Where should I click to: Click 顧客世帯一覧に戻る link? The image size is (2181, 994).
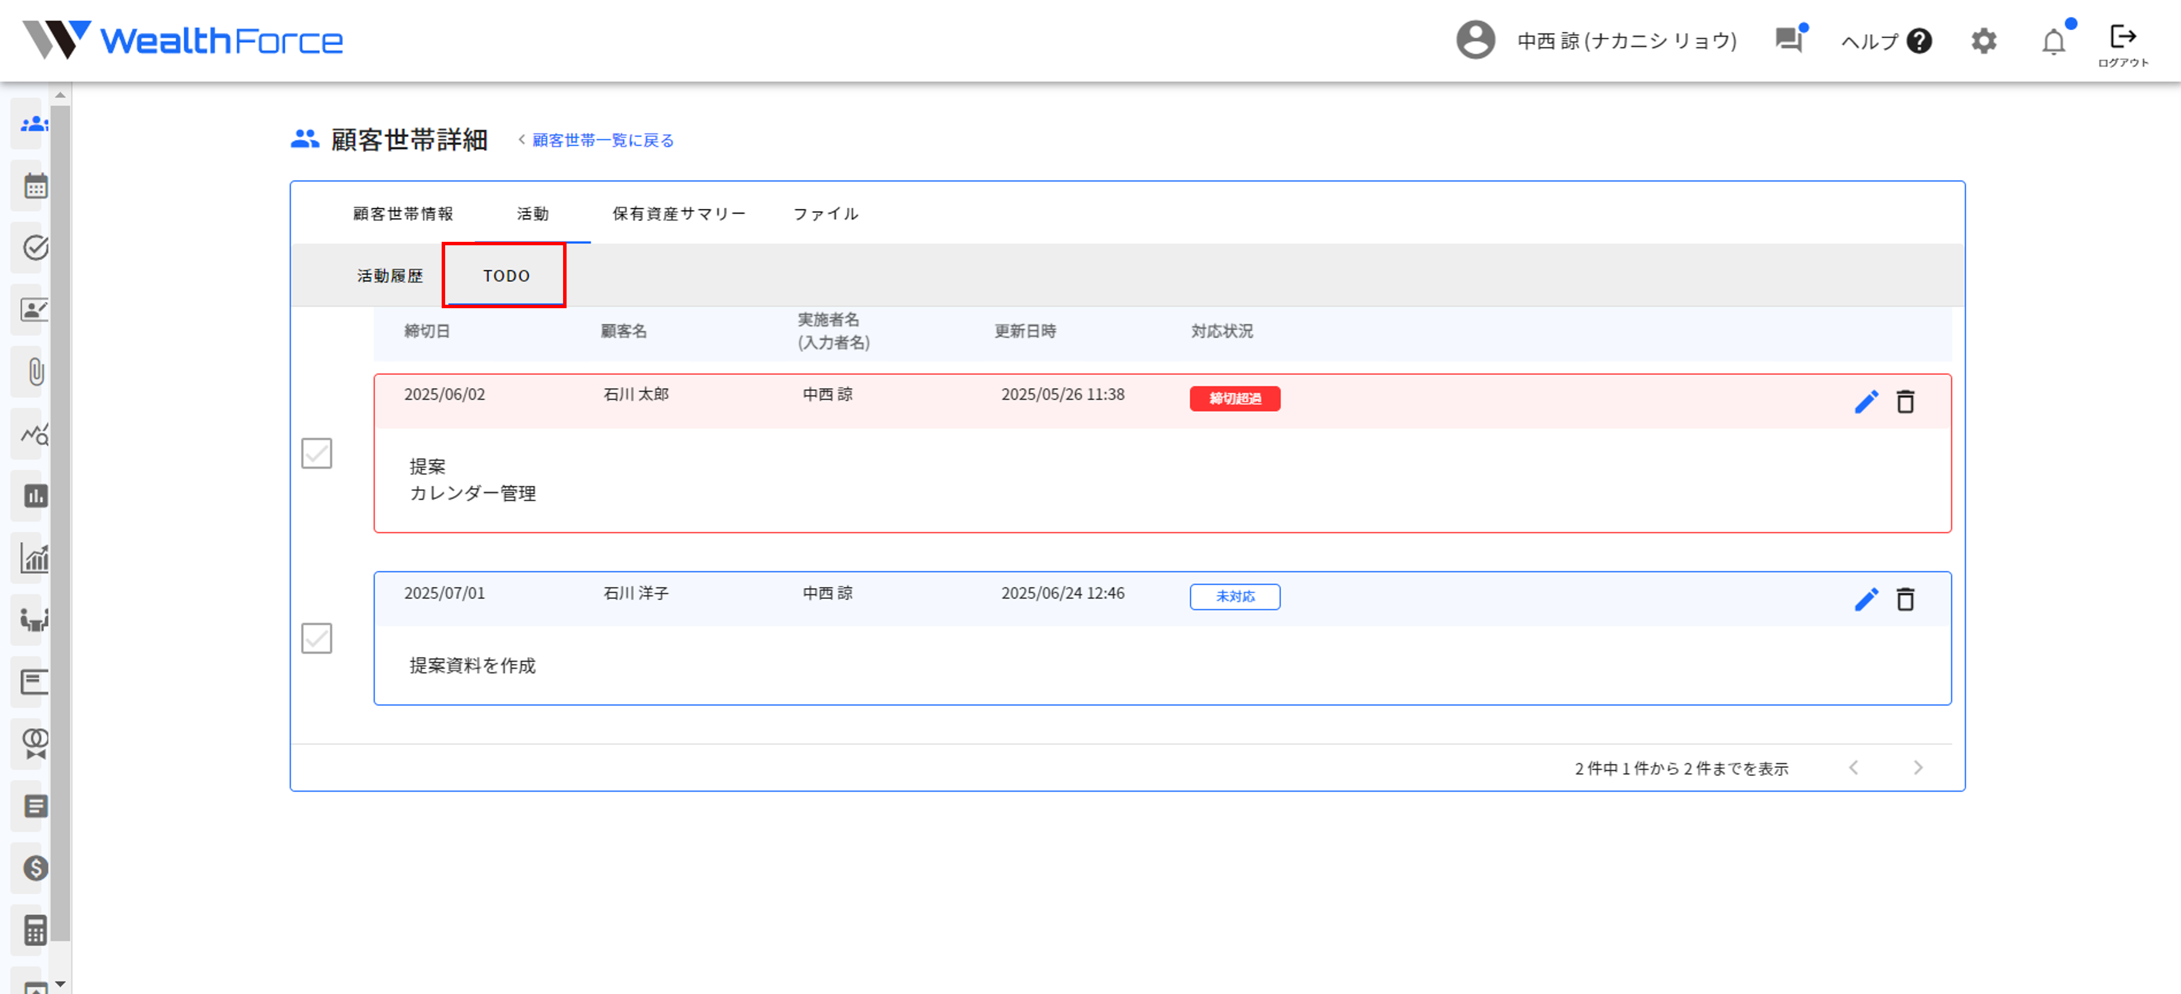pyautogui.click(x=603, y=140)
